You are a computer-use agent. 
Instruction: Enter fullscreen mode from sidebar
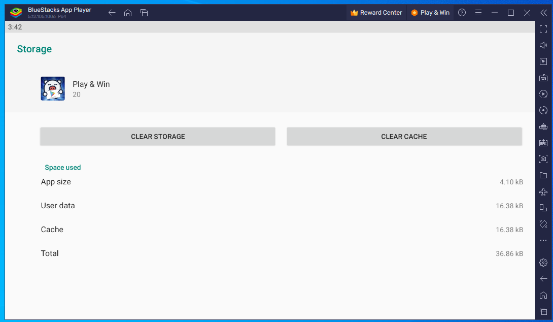coord(543,29)
